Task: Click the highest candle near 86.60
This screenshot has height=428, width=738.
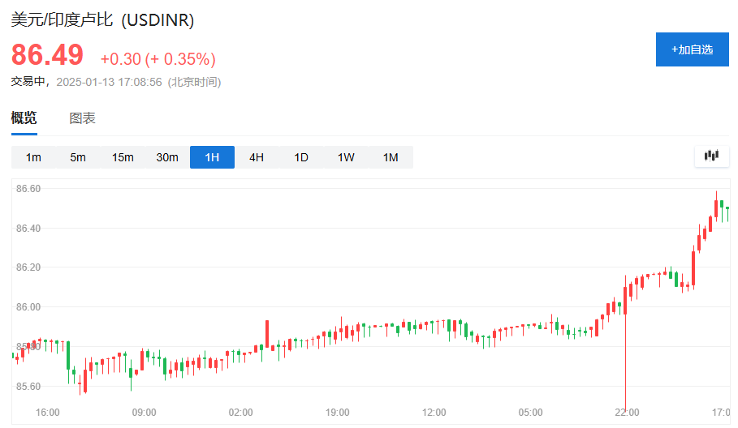Action: 716,206
